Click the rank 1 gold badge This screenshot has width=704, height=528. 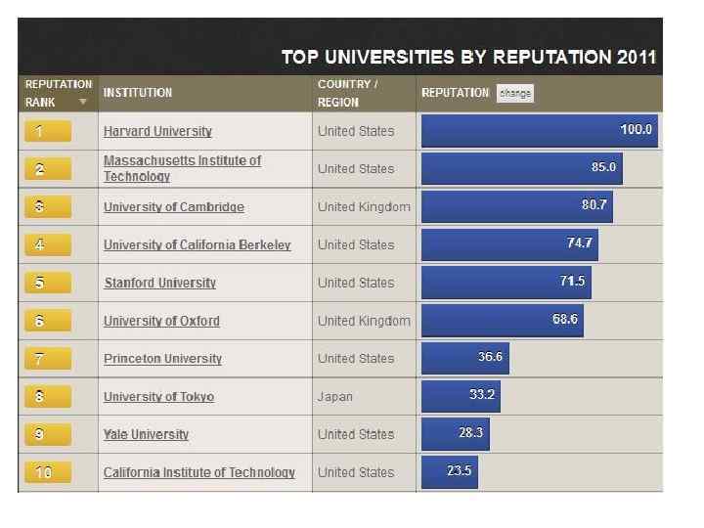click(46, 131)
